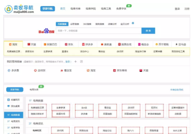
Task: Select 2F 电商资讯 in left sidebar
Action: [14, 121]
